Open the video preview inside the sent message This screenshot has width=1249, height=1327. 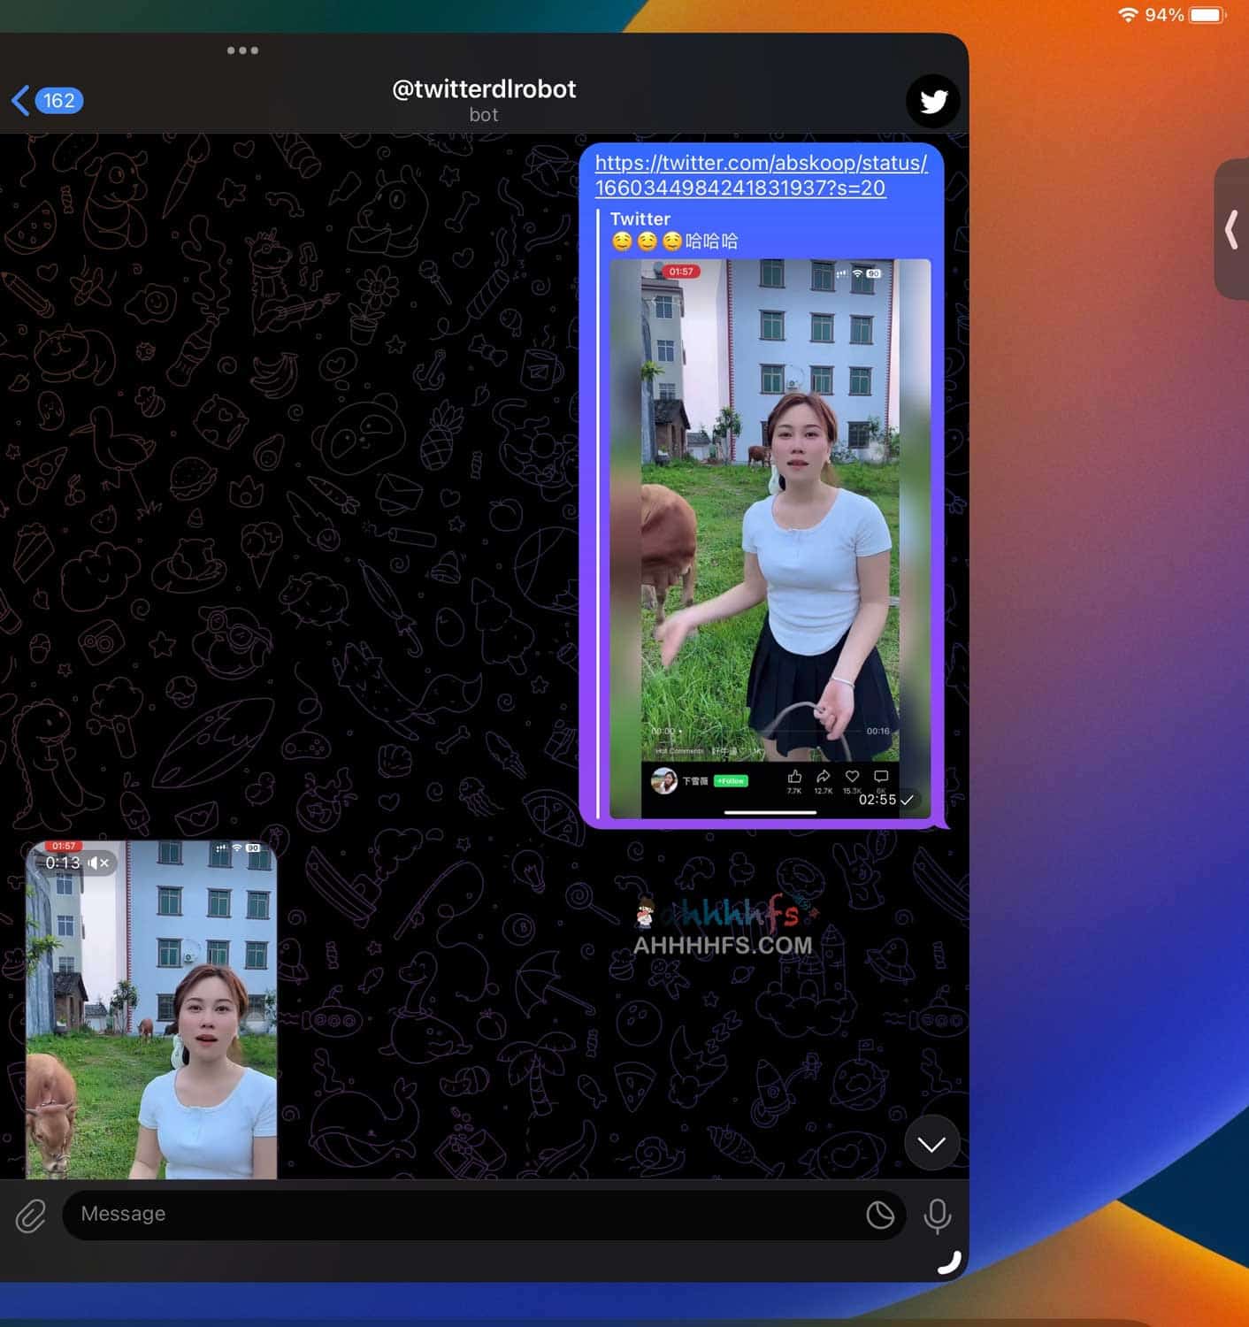[x=770, y=531]
